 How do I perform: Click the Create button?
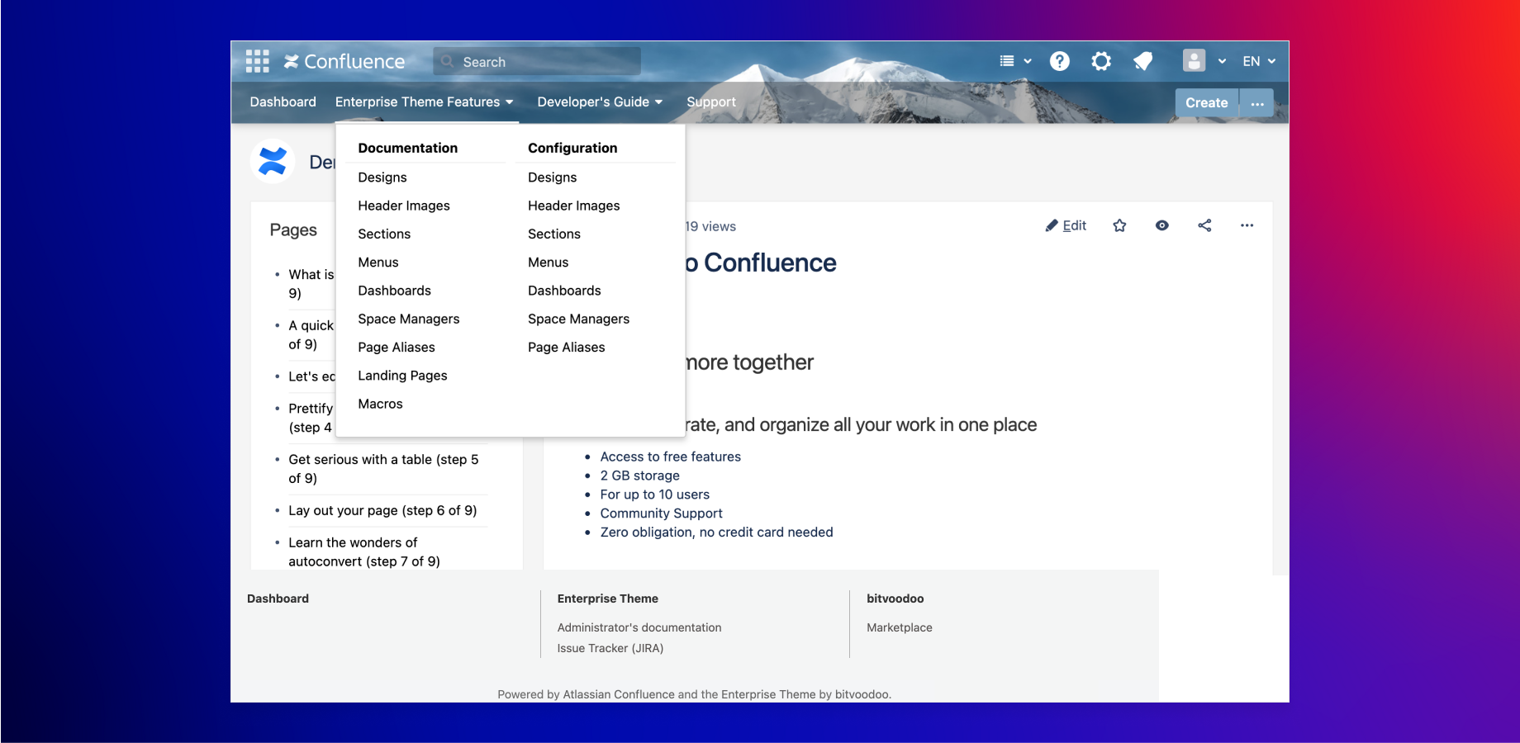[1207, 103]
